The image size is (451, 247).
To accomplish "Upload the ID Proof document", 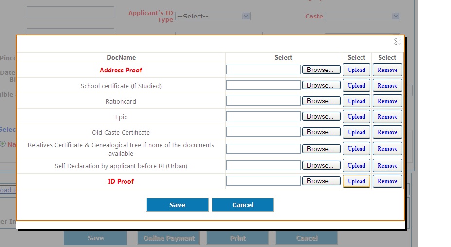I will tap(356, 181).
